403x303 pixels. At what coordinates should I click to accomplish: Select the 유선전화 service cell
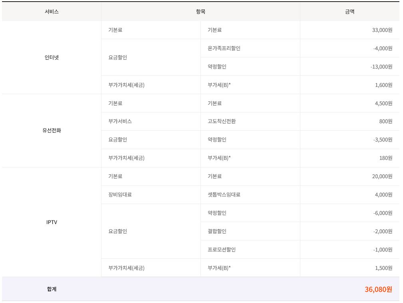(x=52, y=130)
